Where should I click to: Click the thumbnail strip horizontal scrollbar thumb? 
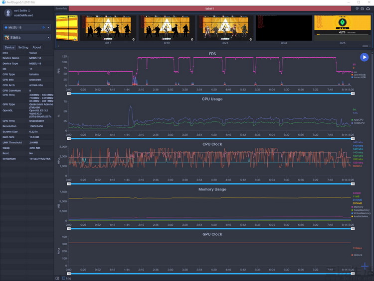pyautogui.click(x=365, y=46)
